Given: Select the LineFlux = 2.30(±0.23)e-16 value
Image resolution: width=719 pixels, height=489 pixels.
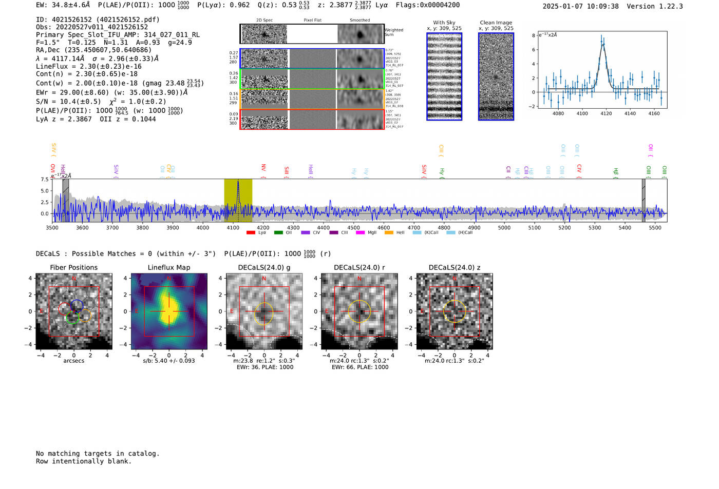Looking at the screenshot, I should (x=89, y=66).
